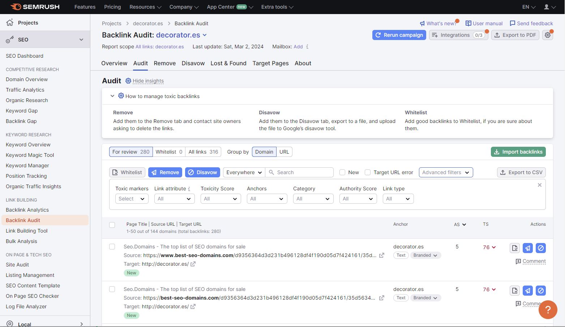Click the backlinks Search input field
Viewport: 565px width, 327px height.
(303, 172)
